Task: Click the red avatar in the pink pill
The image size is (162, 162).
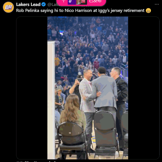Action: pyautogui.click(x=84, y=2)
